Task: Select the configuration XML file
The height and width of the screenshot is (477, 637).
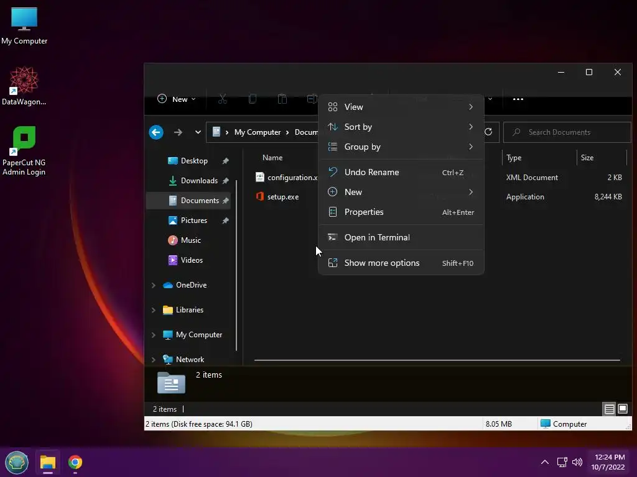Action: (x=287, y=177)
